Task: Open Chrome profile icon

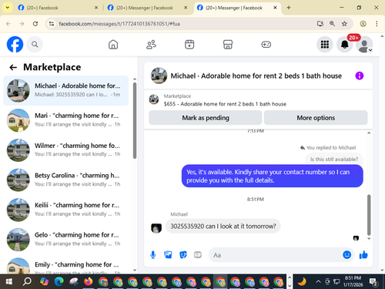Action: [363, 24]
